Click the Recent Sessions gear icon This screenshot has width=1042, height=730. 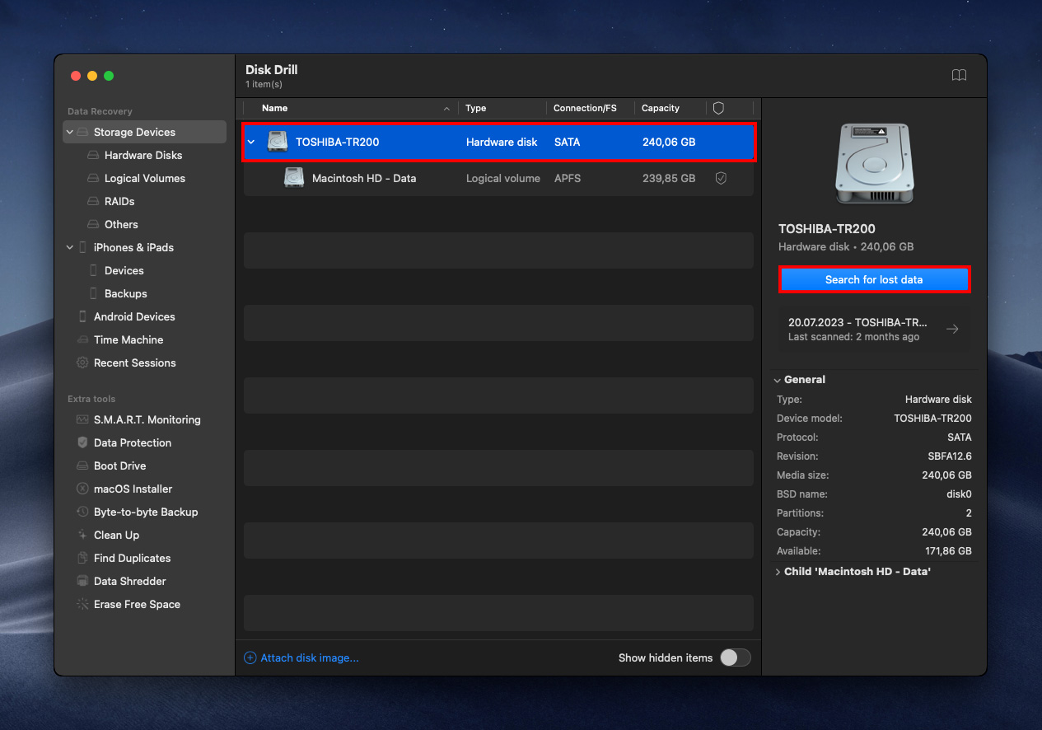pos(82,363)
